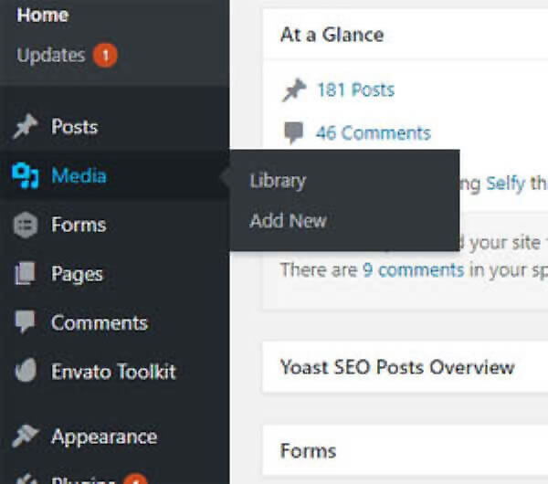
Task: Click the Posts pushpin icon in sidebar
Action: [25, 127]
